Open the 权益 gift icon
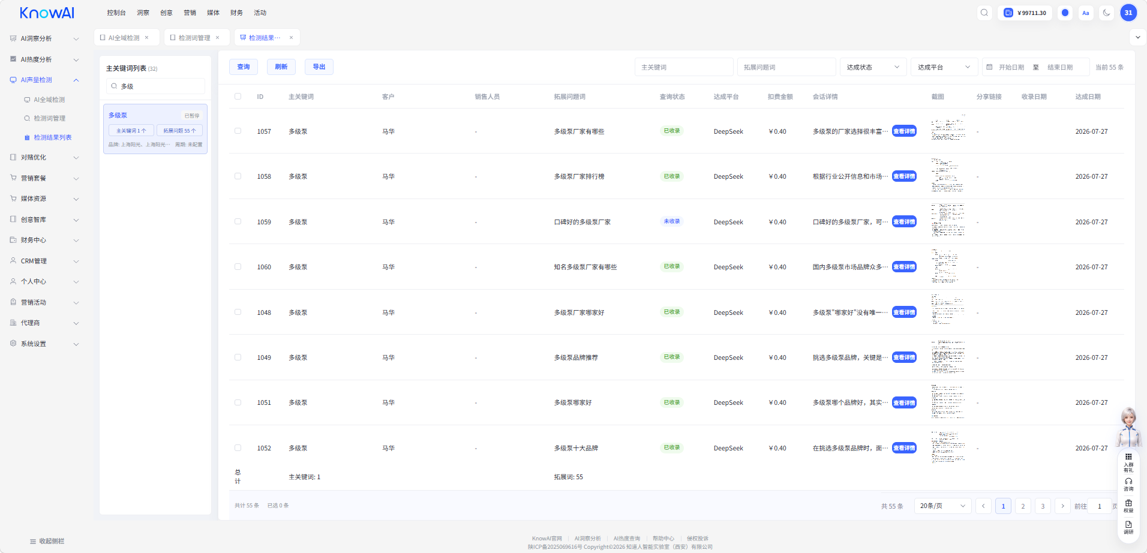This screenshot has width=1147, height=553. coord(1128,506)
